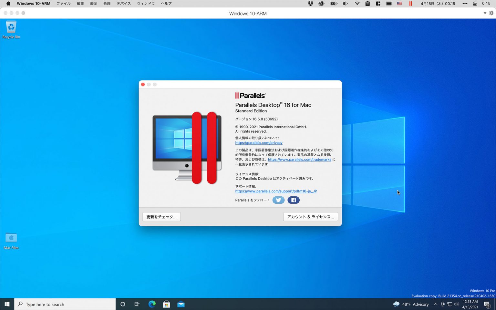
Task: Click the macOS date 4月15日(木) 00:15
Action: click(x=438, y=4)
